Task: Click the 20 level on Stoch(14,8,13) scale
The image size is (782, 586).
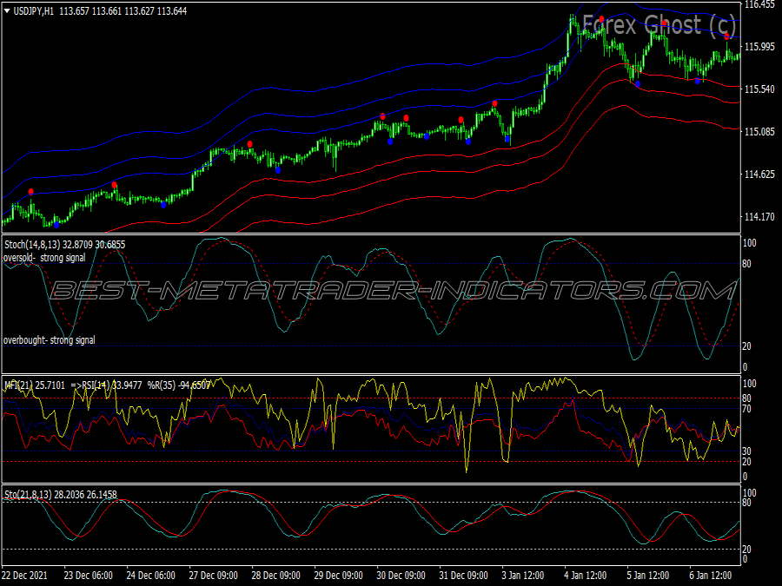Action: tap(746, 346)
